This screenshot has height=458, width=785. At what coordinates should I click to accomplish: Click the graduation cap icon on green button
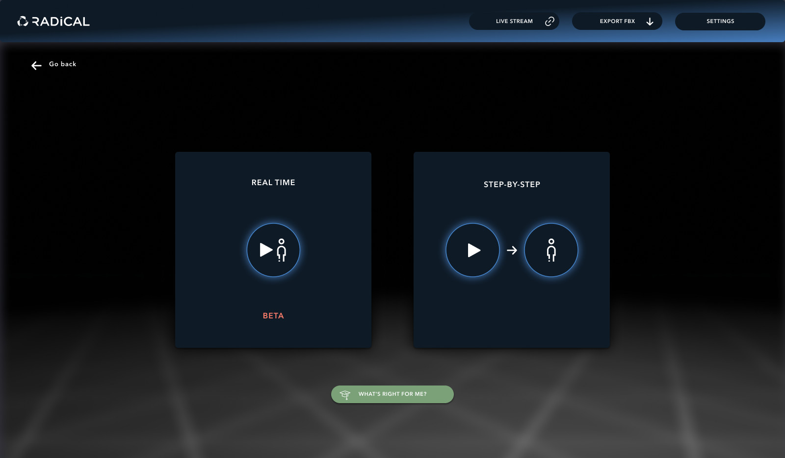pyautogui.click(x=346, y=394)
